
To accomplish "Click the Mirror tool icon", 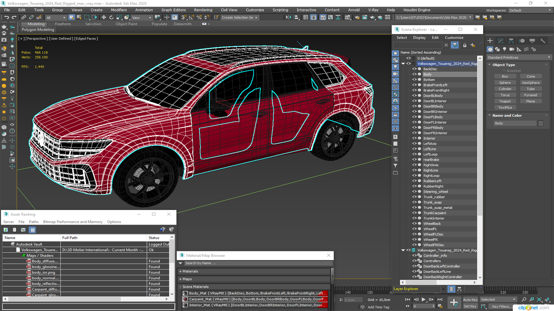I will [288, 18].
